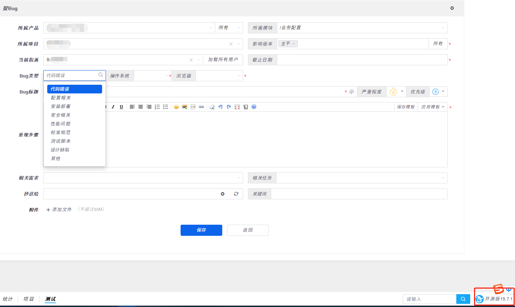This screenshot has width=515, height=307.
Task: Clear formatting with the eraser icon
Action: pyautogui.click(x=212, y=107)
